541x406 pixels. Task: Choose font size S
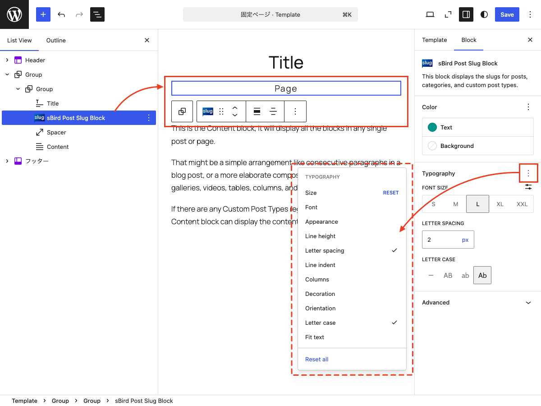point(434,204)
